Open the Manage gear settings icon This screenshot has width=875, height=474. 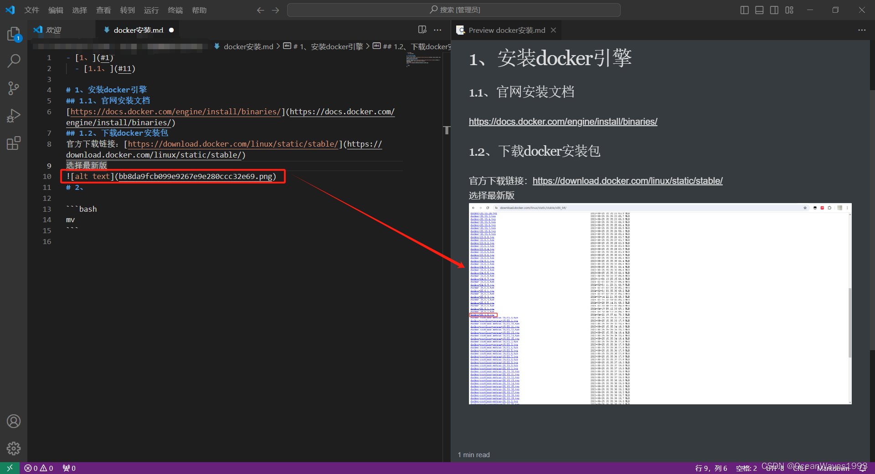click(14, 449)
